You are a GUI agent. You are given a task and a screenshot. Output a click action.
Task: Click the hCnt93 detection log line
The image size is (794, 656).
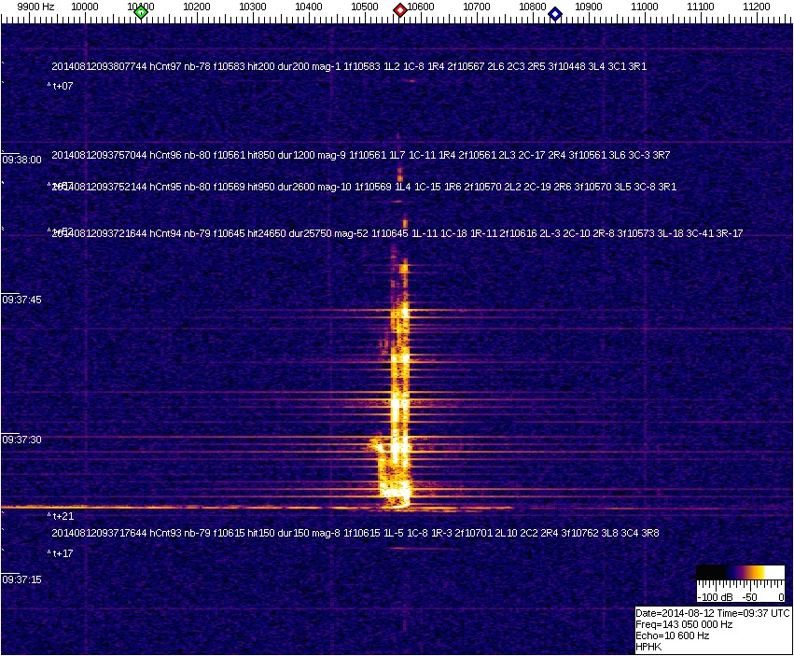pos(355,533)
